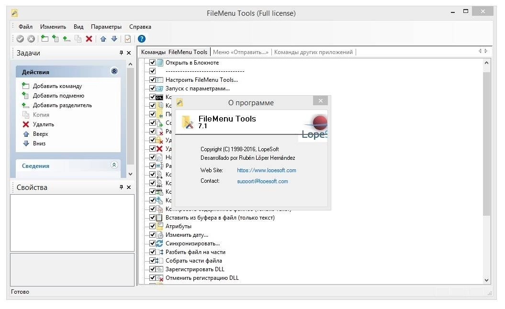The height and width of the screenshot is (309, 505).
Task: Click the command list vertical scrollbar thumb
Action: pyautogui.click(x=486, y=143)
